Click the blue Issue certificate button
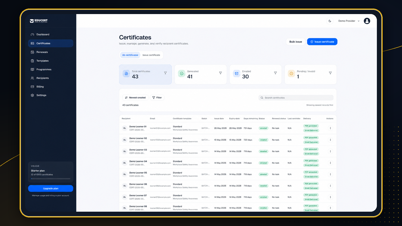The width and height of the screenshot is (402, 226). coord(322,42)
